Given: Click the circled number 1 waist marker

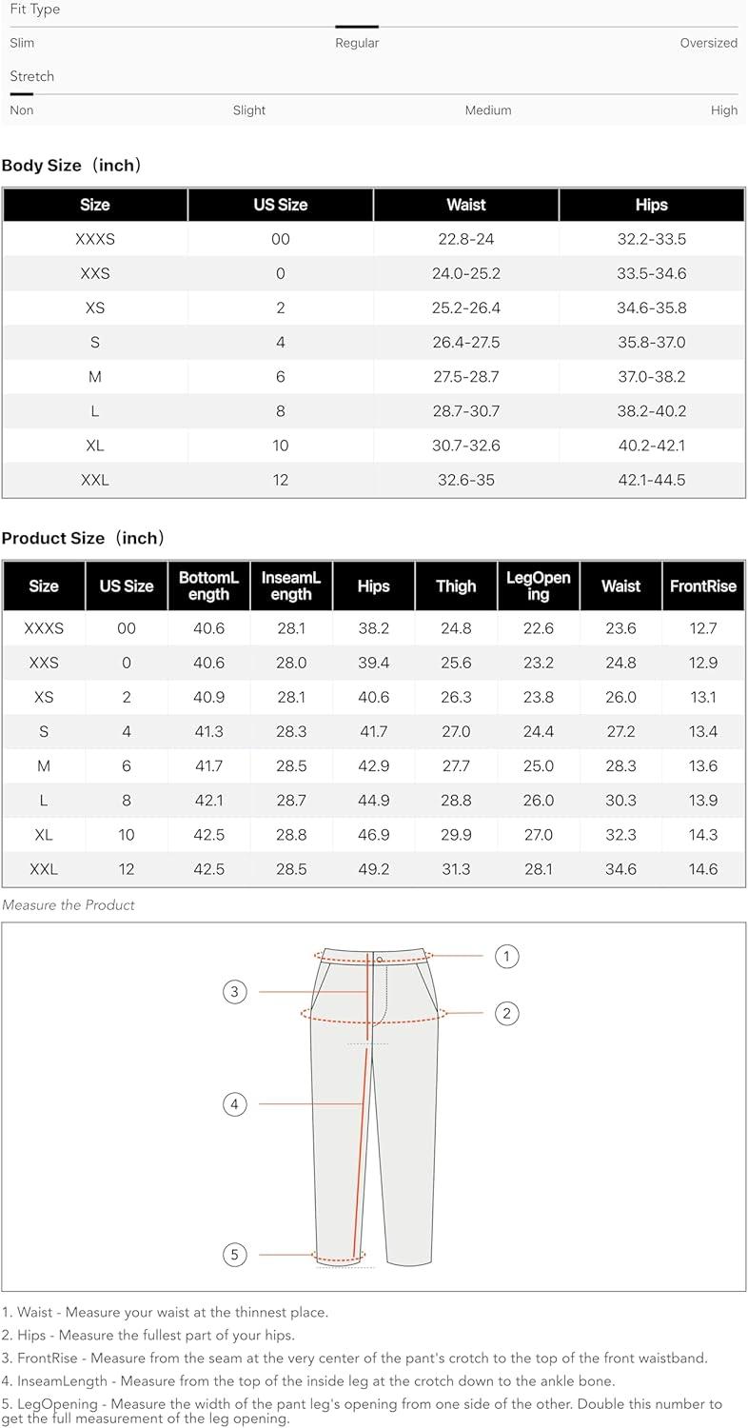Looking at the screenshot, I should (506, 956).
